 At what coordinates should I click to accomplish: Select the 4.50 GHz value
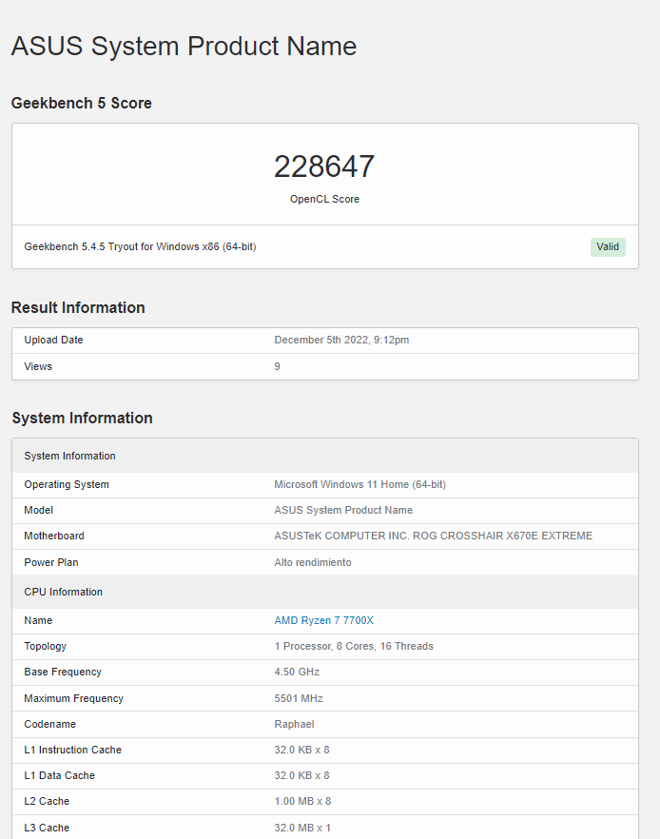click(297, 672)
